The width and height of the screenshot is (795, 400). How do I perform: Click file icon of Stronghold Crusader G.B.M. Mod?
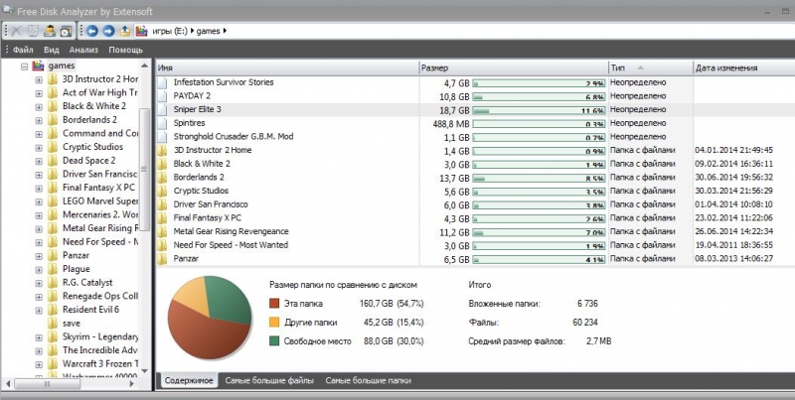[162, 137]
